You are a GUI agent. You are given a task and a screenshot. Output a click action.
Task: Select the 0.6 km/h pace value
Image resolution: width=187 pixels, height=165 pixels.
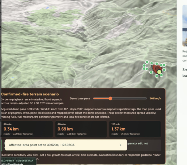155,98
